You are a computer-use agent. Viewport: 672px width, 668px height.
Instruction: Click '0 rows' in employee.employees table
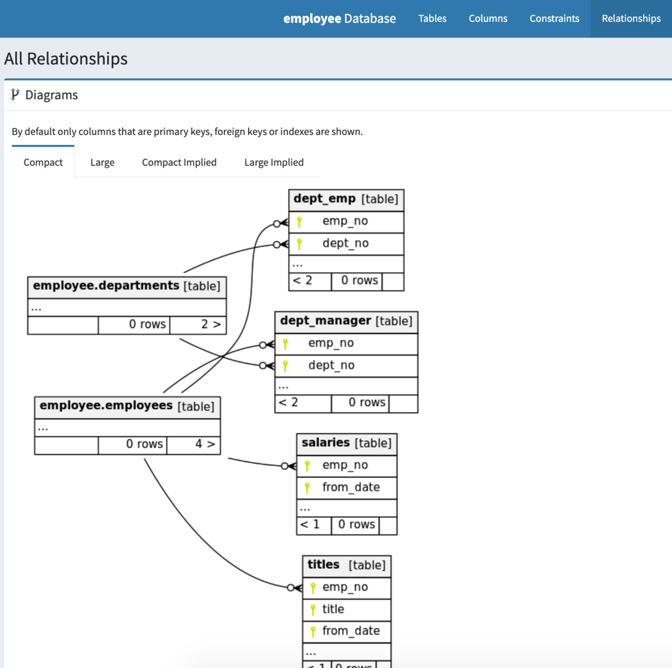[144, 445]
